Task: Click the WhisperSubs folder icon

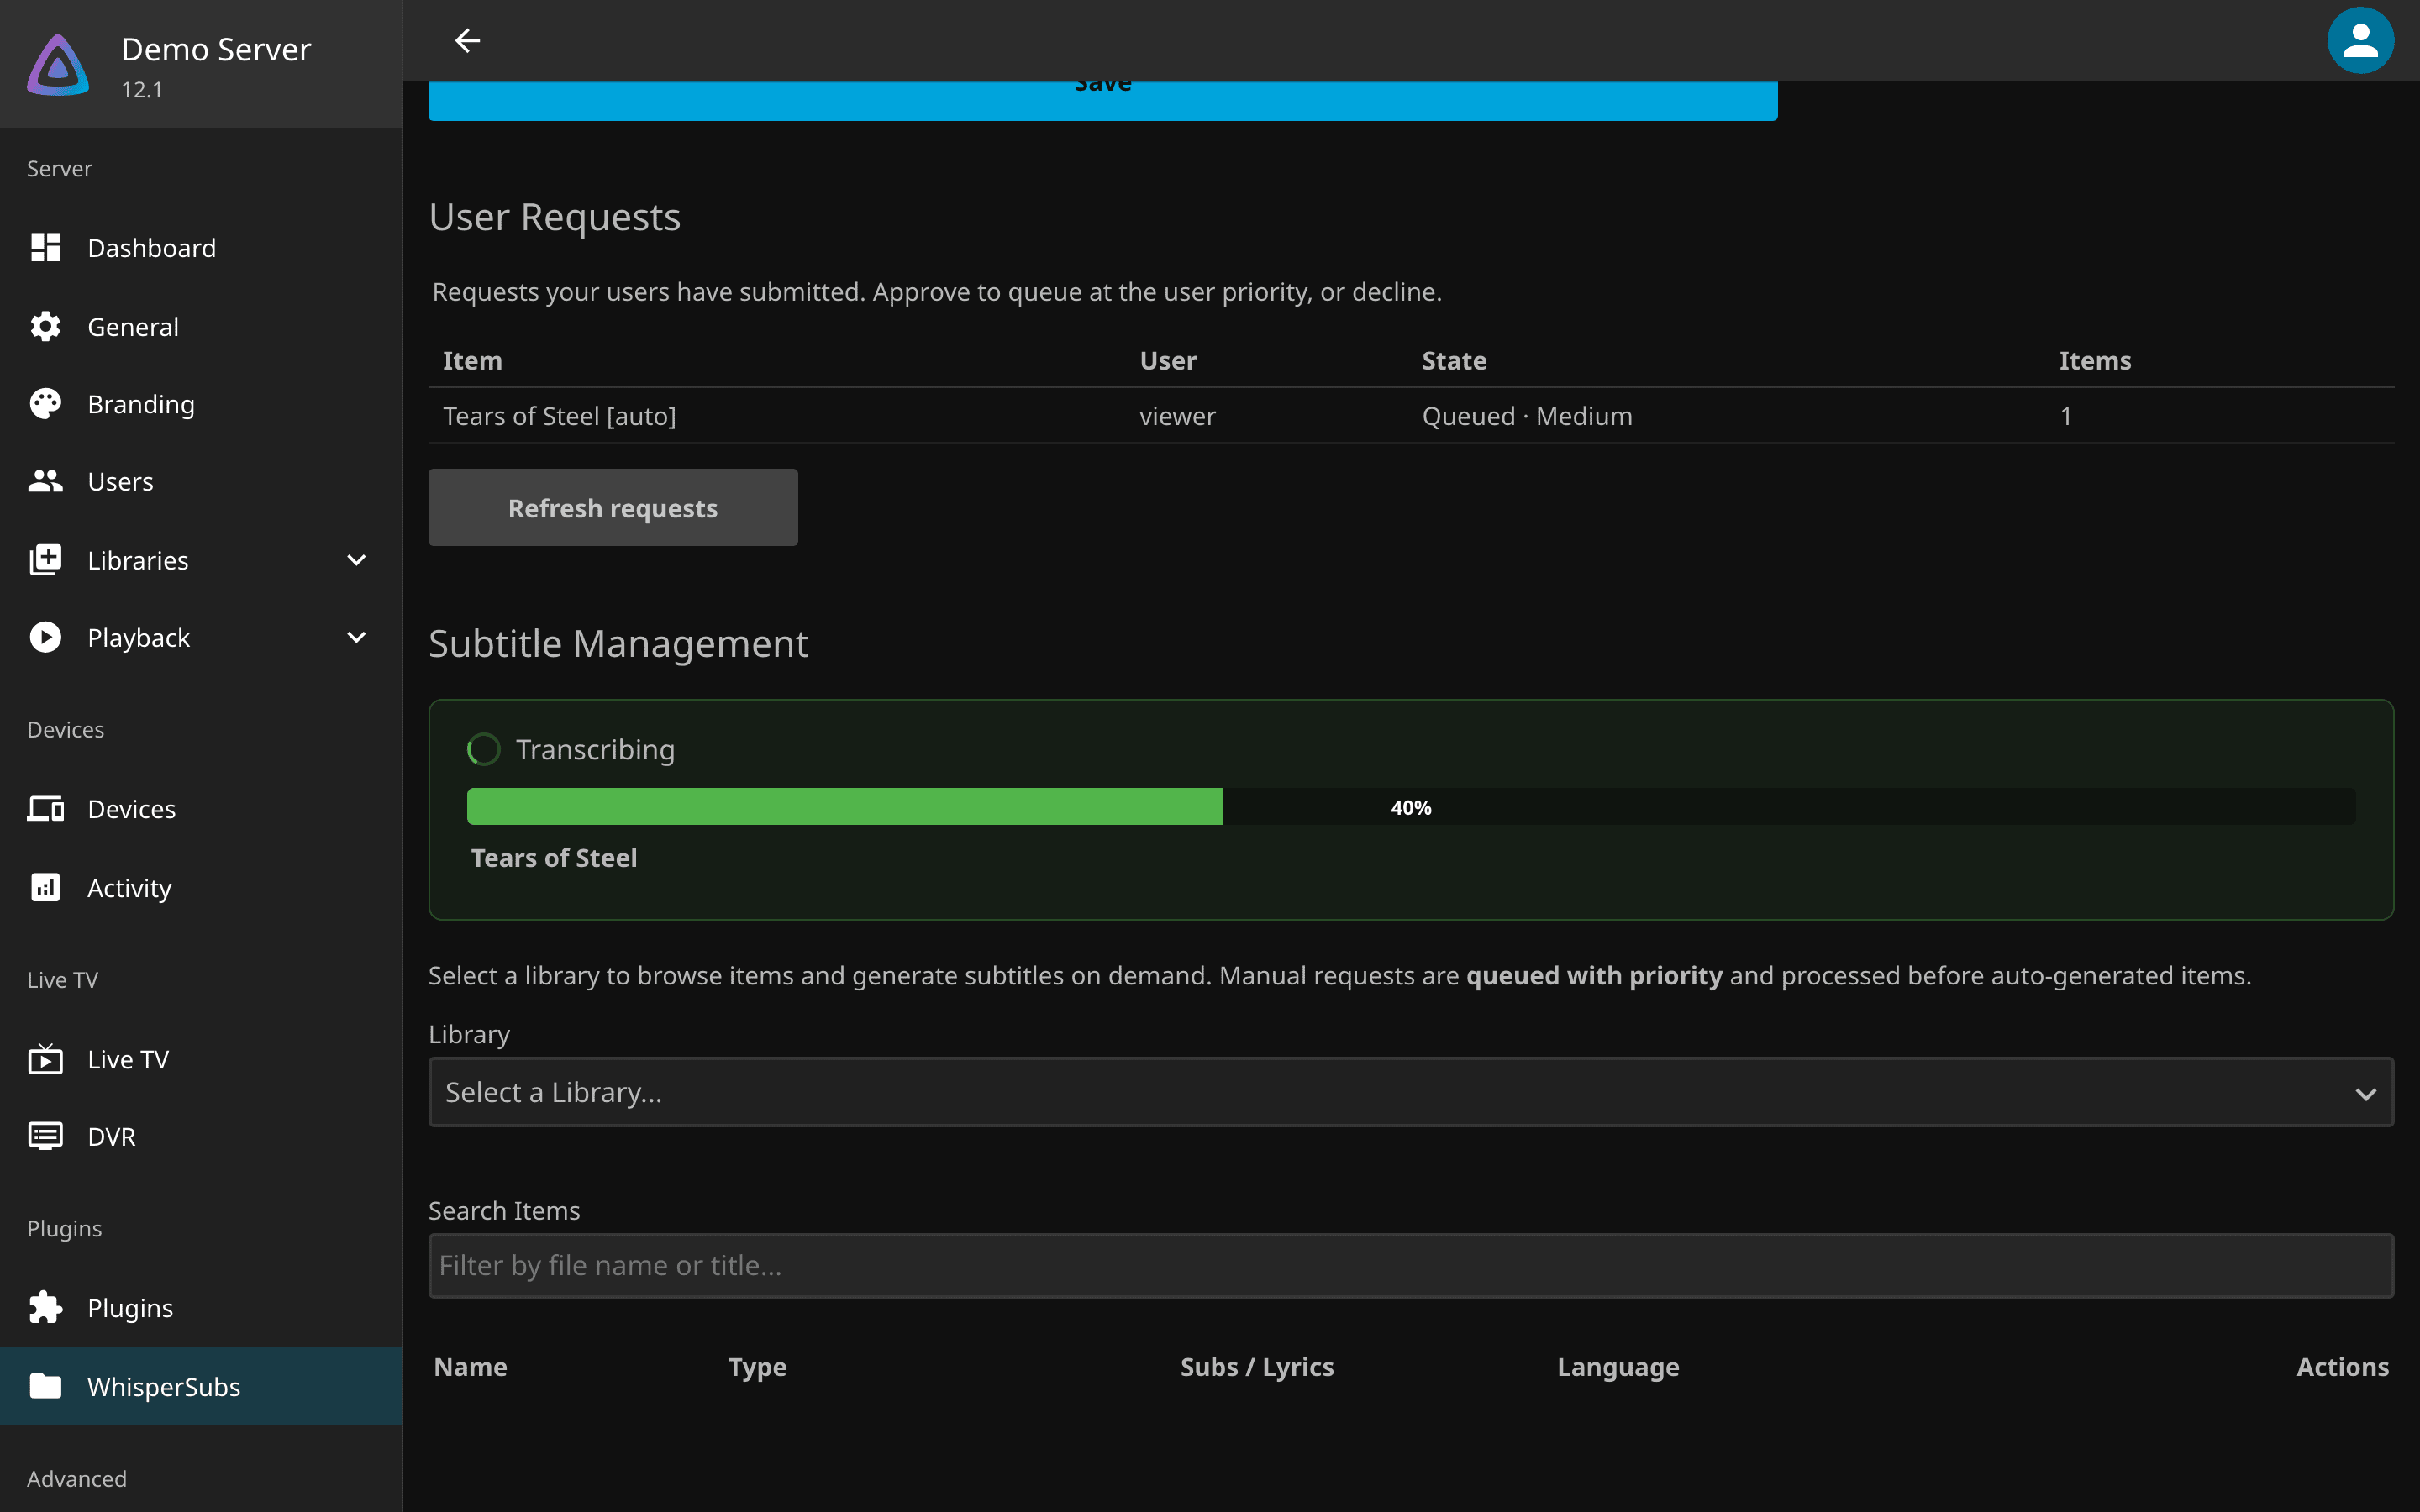Action: (x=45, y=1386)
